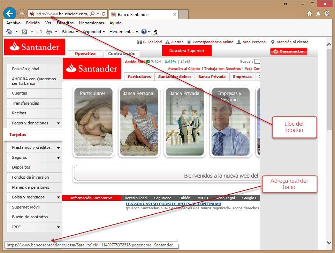Open the Help dropdown arrow
The image size is (335, 253).
point(149,32)
